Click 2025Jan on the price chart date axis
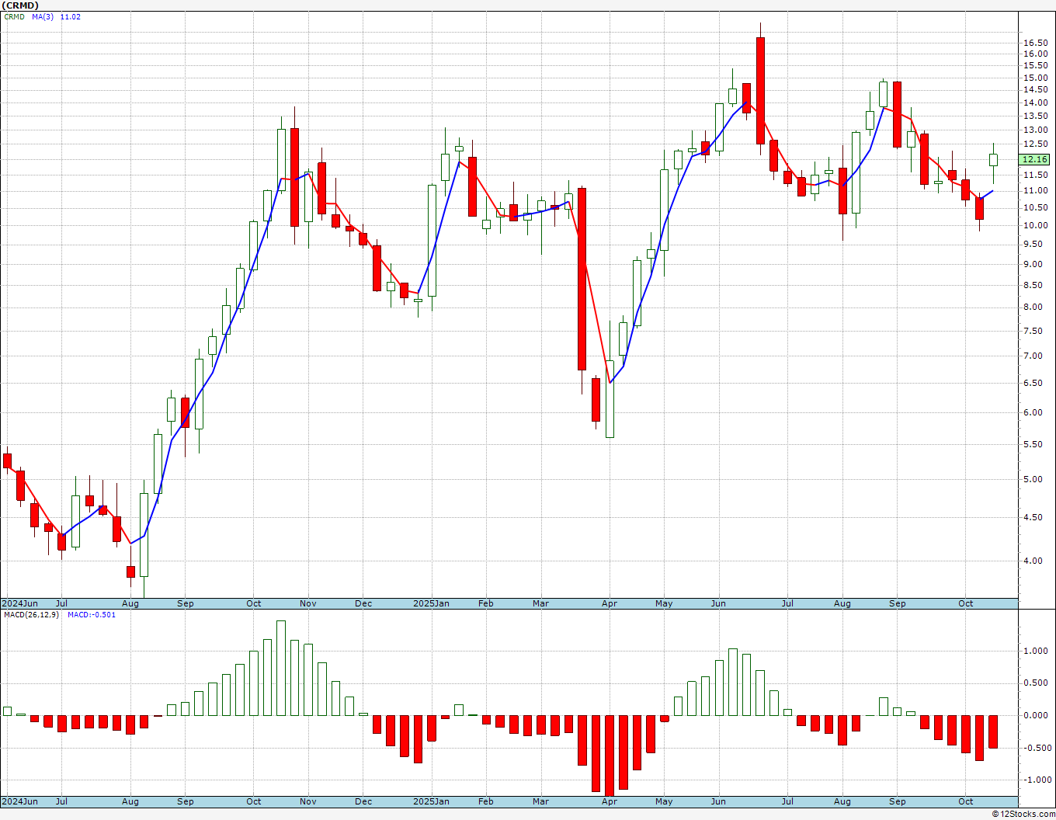 pyautogui.click(x=431, y=603)
